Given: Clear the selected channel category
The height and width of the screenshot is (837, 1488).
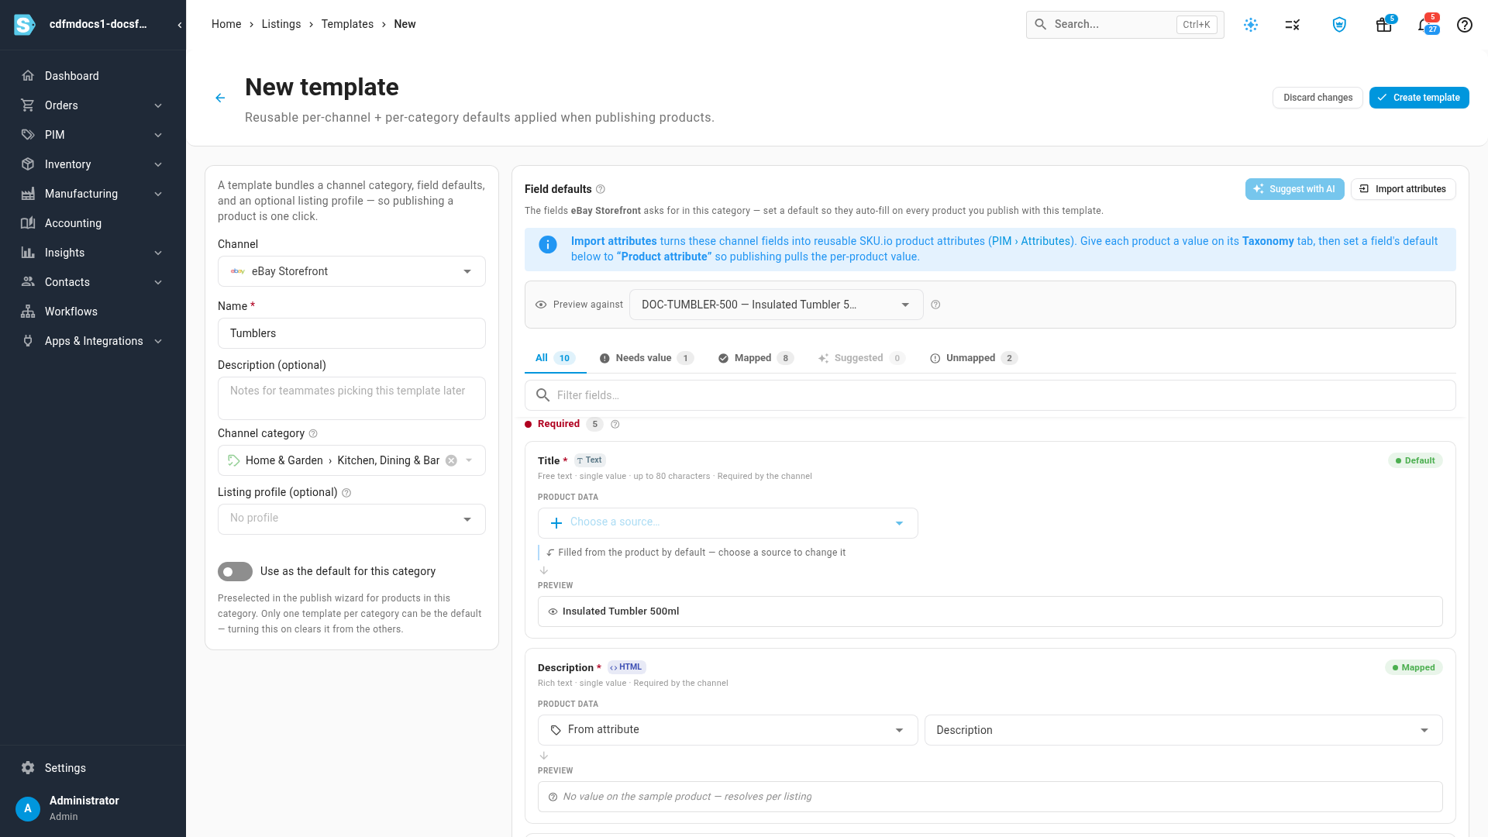Looking at the screenshot, I should point(451,460).
